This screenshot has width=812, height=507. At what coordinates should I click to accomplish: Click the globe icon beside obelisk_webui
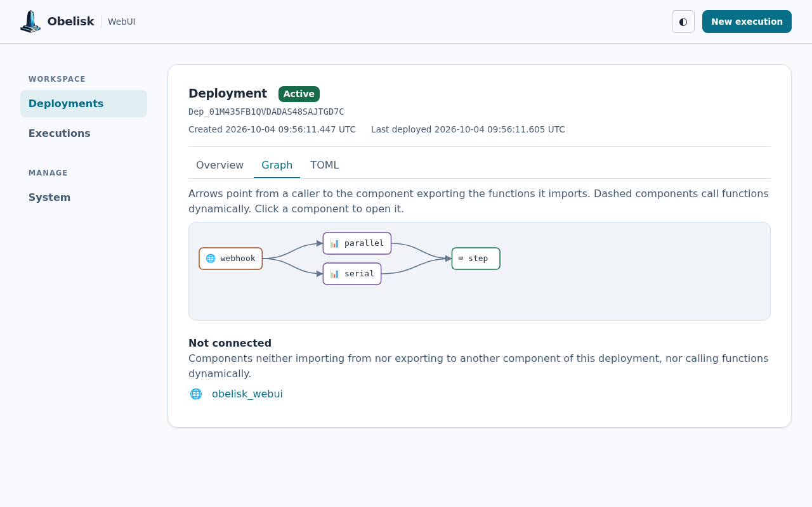pyautogui.click(x=196, y=394)
